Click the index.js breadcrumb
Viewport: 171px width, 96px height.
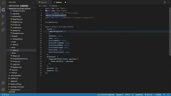point(54,6)
